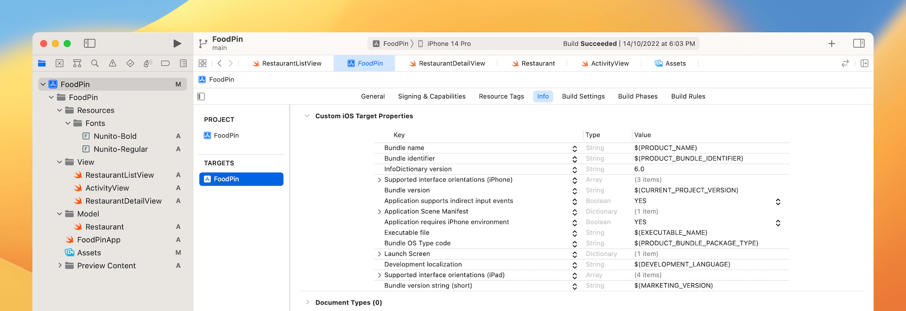Collapse Custom iOS Target Properties section

[x=307, y=116]
